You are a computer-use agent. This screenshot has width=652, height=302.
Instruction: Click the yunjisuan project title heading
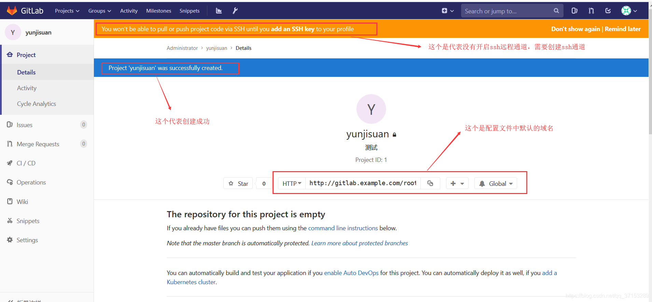point(367,134)
